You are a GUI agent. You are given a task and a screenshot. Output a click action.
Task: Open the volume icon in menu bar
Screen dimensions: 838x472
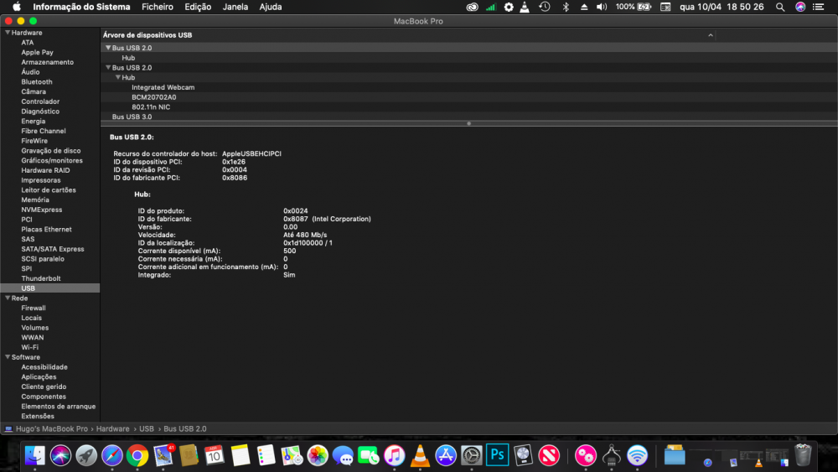pos(602,7)
